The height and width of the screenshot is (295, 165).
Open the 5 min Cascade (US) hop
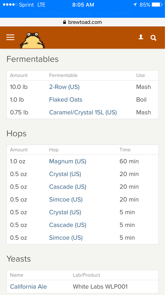coord(68,225)
